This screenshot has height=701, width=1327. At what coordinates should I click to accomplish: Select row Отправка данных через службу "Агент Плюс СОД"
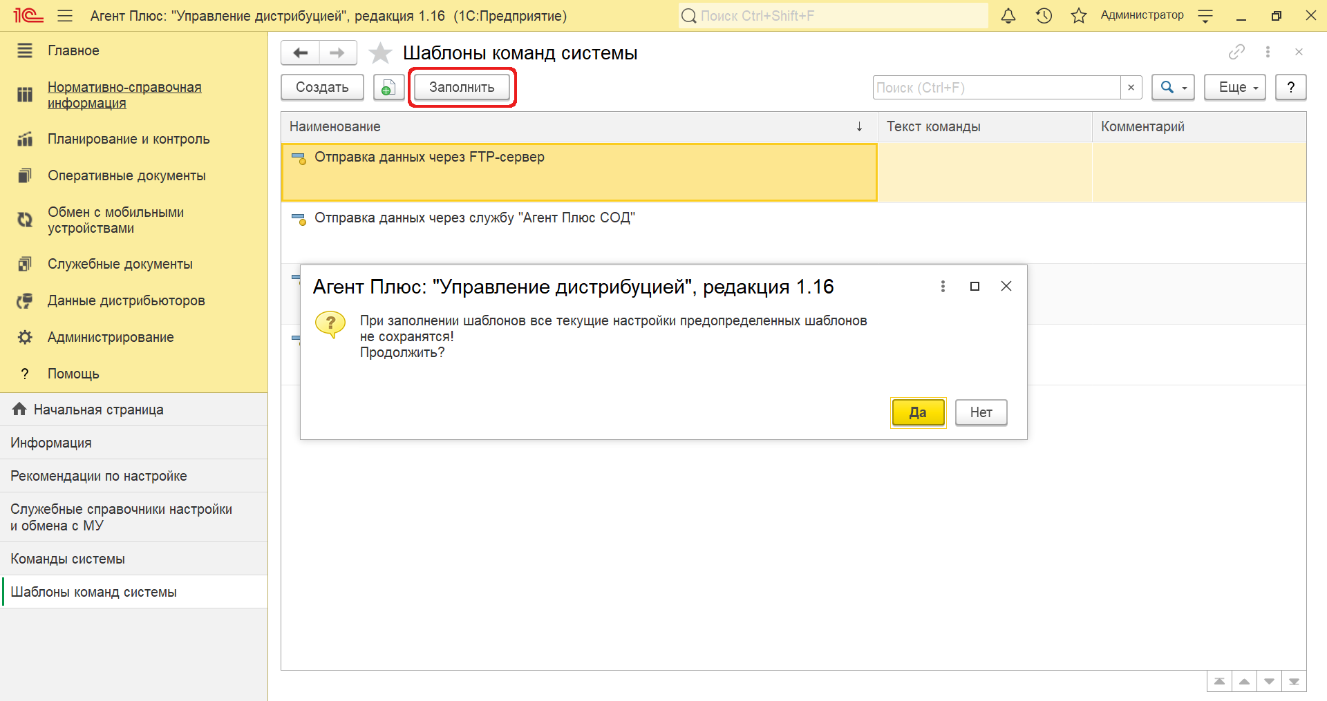pyautogui.click(x=793, y=233)
